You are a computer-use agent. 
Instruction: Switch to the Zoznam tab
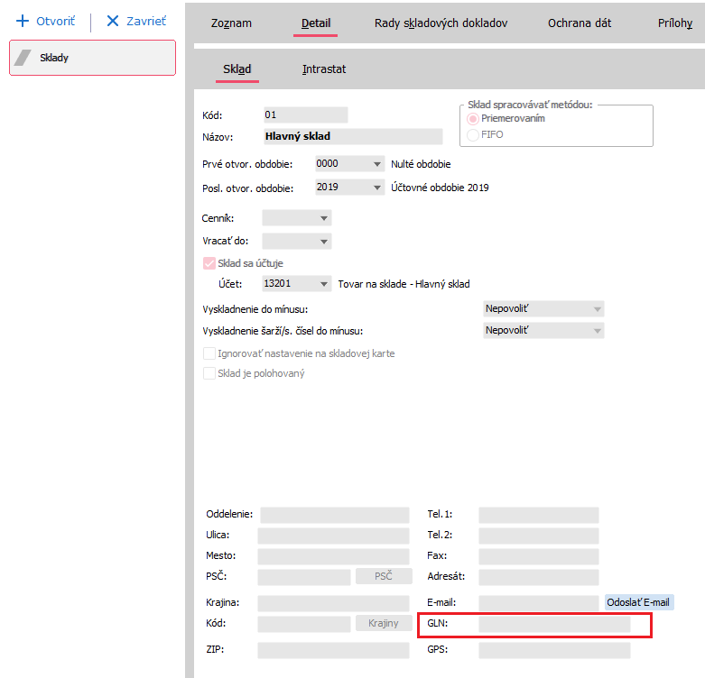(231, 23)
